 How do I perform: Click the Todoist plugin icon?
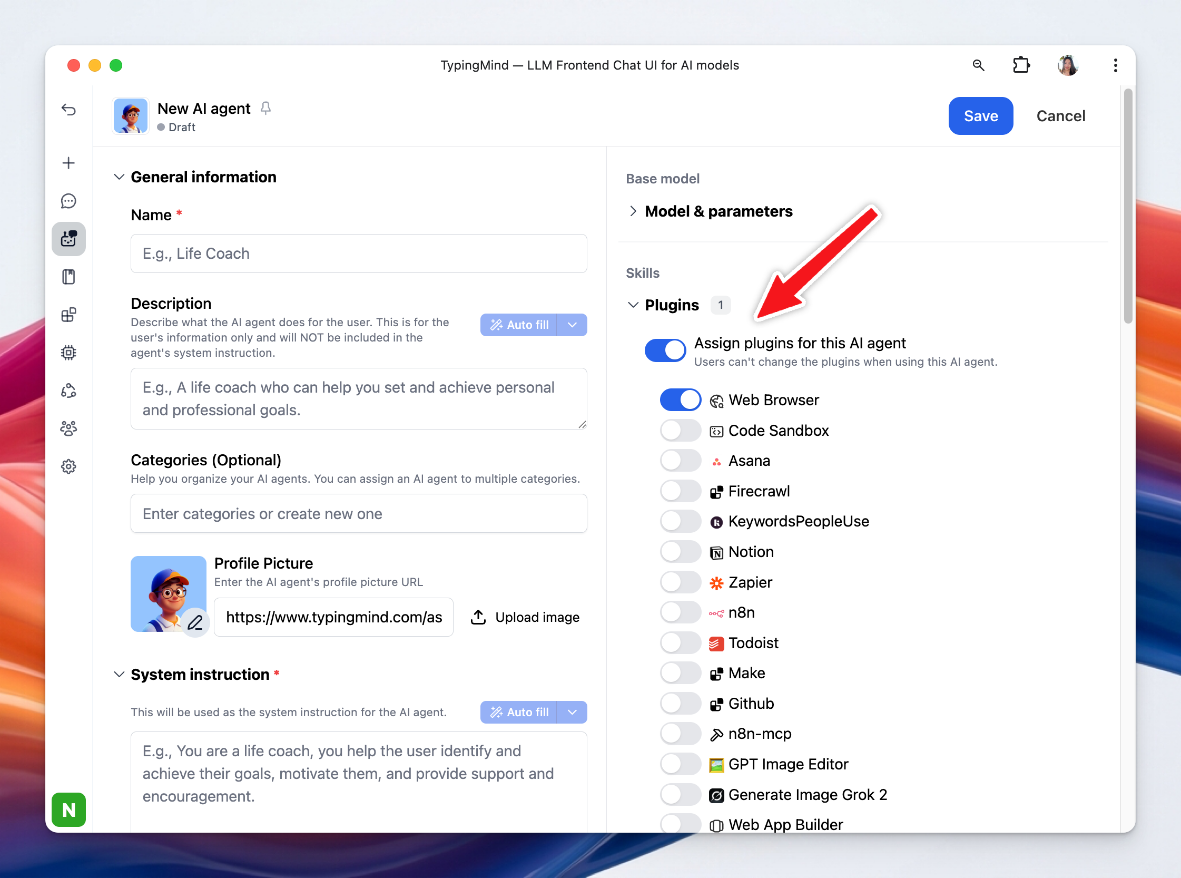716,643
